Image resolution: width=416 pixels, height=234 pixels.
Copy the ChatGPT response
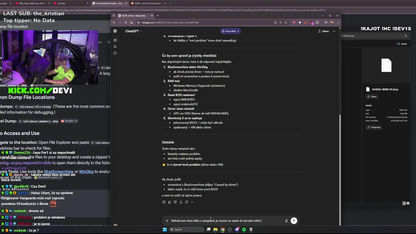point(163,202)
